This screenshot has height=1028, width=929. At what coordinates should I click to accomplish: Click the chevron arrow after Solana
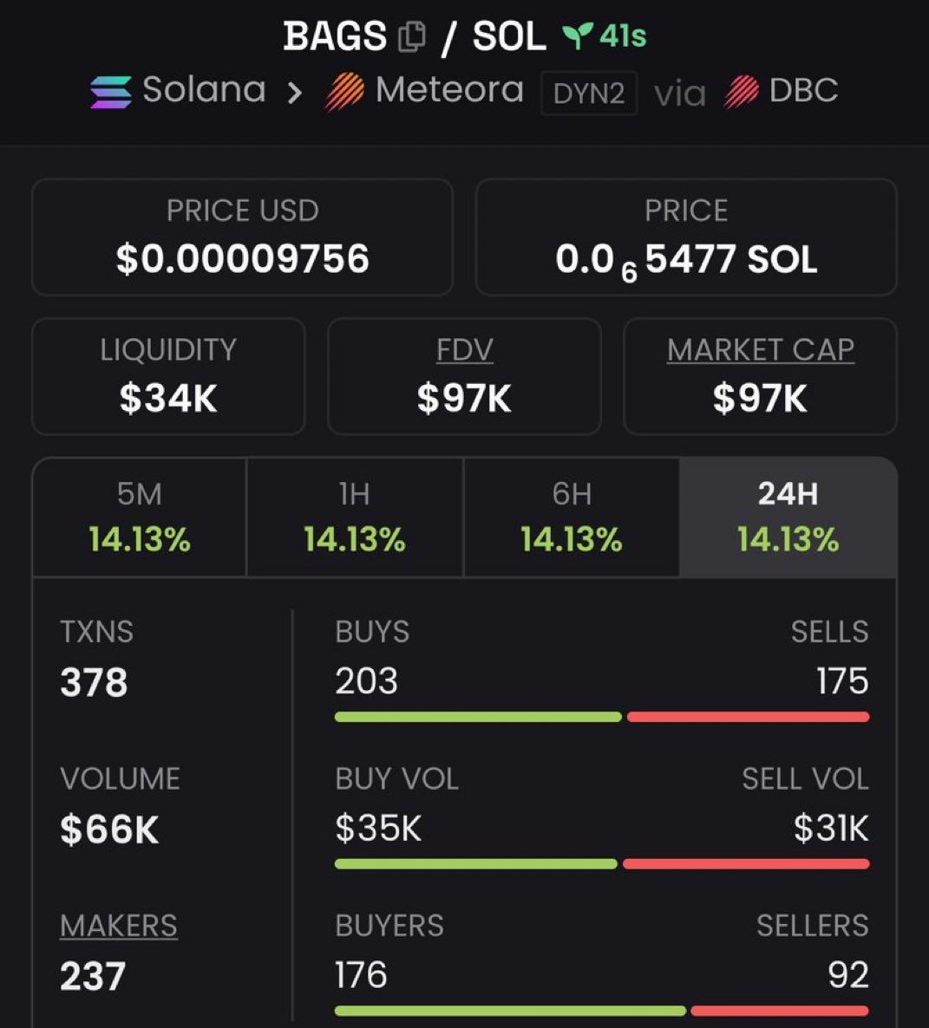pos(295,93)
